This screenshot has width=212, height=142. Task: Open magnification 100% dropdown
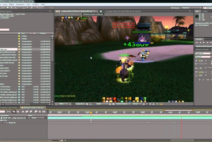pos(63,104)
